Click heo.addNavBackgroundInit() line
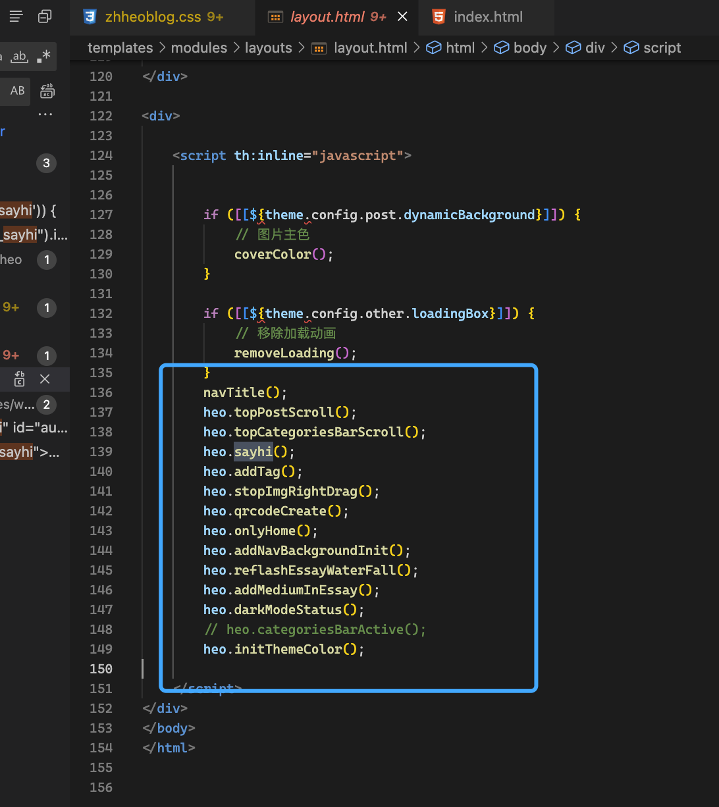Image resolution: width=719 pixels, height=807 pixels. pos(307,550)
